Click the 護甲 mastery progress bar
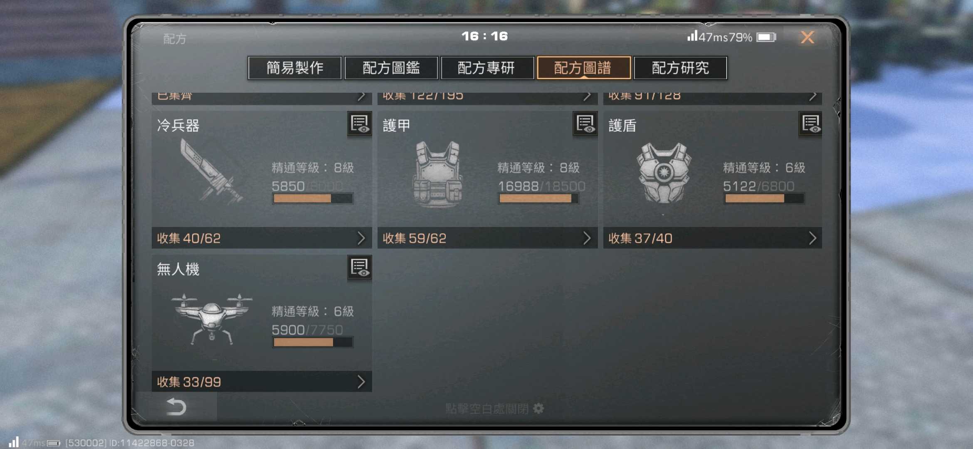This screenshot has width=973, height=449. (x=538, y=199)
